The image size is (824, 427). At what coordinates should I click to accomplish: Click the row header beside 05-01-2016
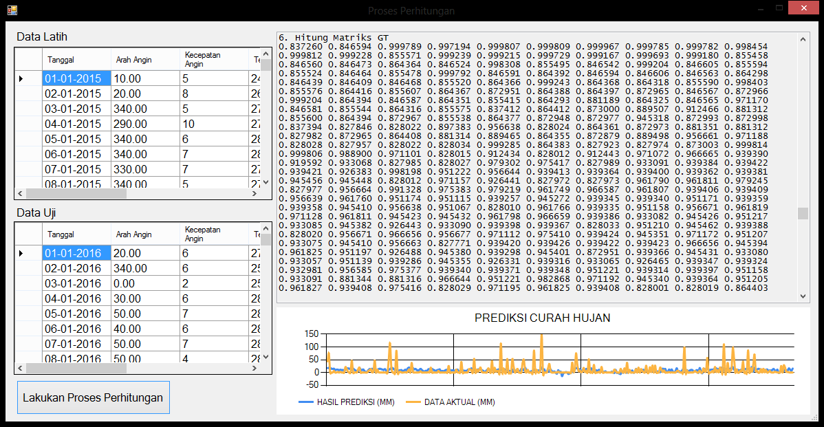point(28,314)
